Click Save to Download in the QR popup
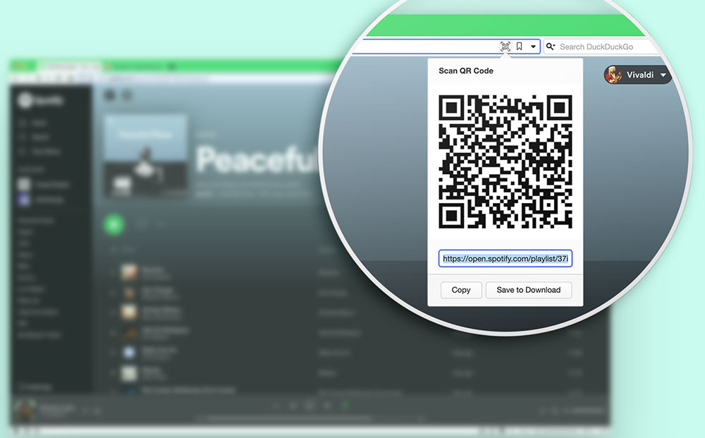The image size is (705, 438). (x=529, y=290)
